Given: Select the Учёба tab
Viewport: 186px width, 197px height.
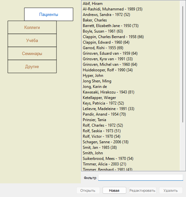Looking at the screenshot, I should (x=32, y=40).
